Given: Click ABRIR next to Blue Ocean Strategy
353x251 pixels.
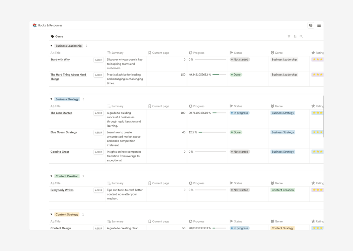Looking at the screenshot, I should click(x=98, y=133).
